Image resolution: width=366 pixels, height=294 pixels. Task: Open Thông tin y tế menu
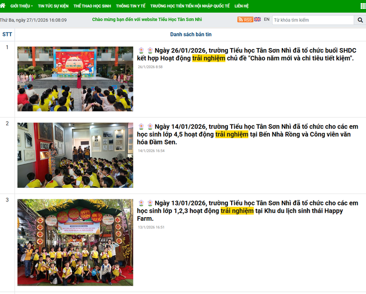click(131, 6)
